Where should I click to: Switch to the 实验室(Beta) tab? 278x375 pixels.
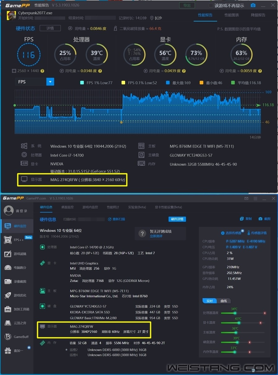click(x=137, y=207)
